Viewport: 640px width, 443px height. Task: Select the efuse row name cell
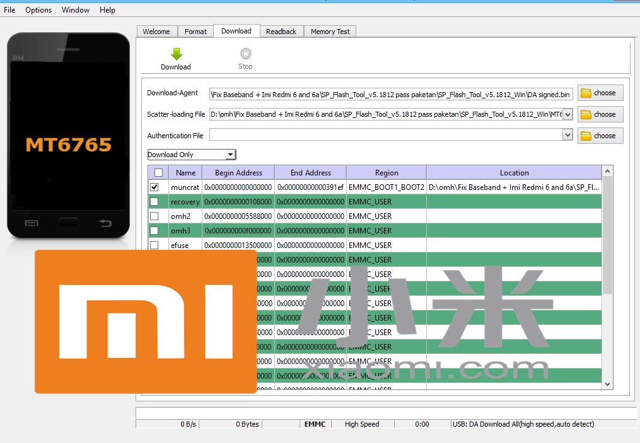pos(185,245)
